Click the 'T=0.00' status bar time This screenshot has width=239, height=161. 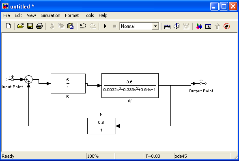tap(159, 156)
